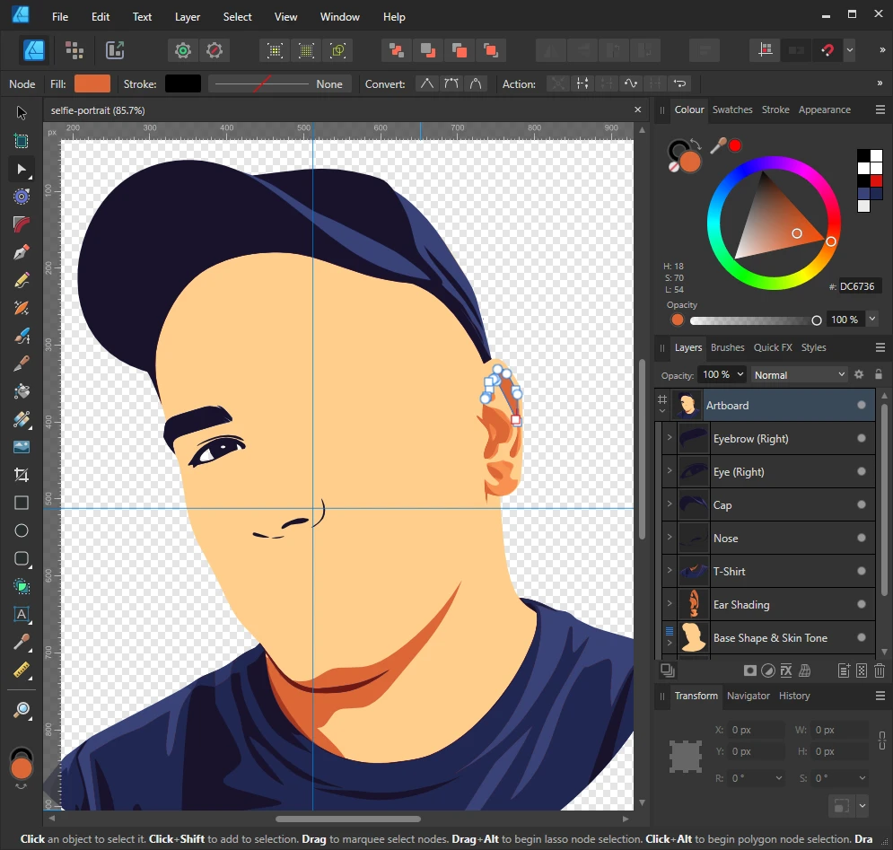Viewport: 893px width, 850px height.
Task: Open the blend mode Normal dropdown
Action: coord(800,374)
